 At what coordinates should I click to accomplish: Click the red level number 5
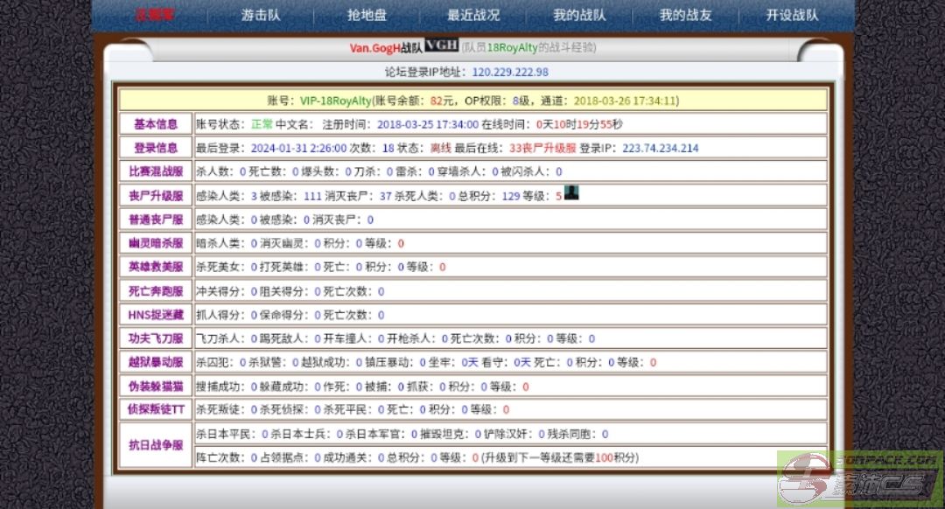click(558, 196)
